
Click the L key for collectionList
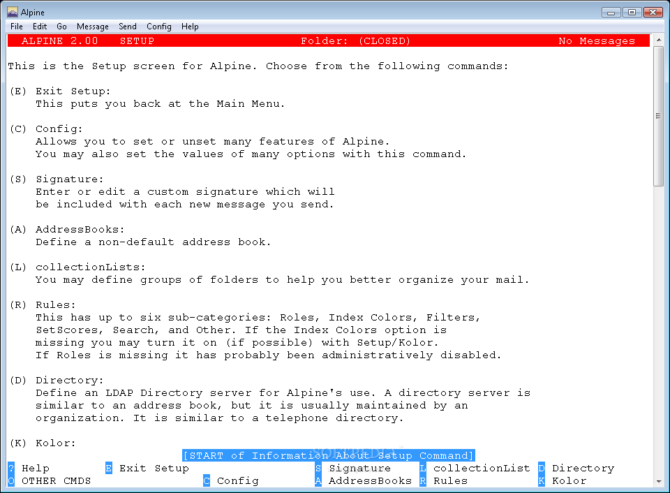point(423,468)
